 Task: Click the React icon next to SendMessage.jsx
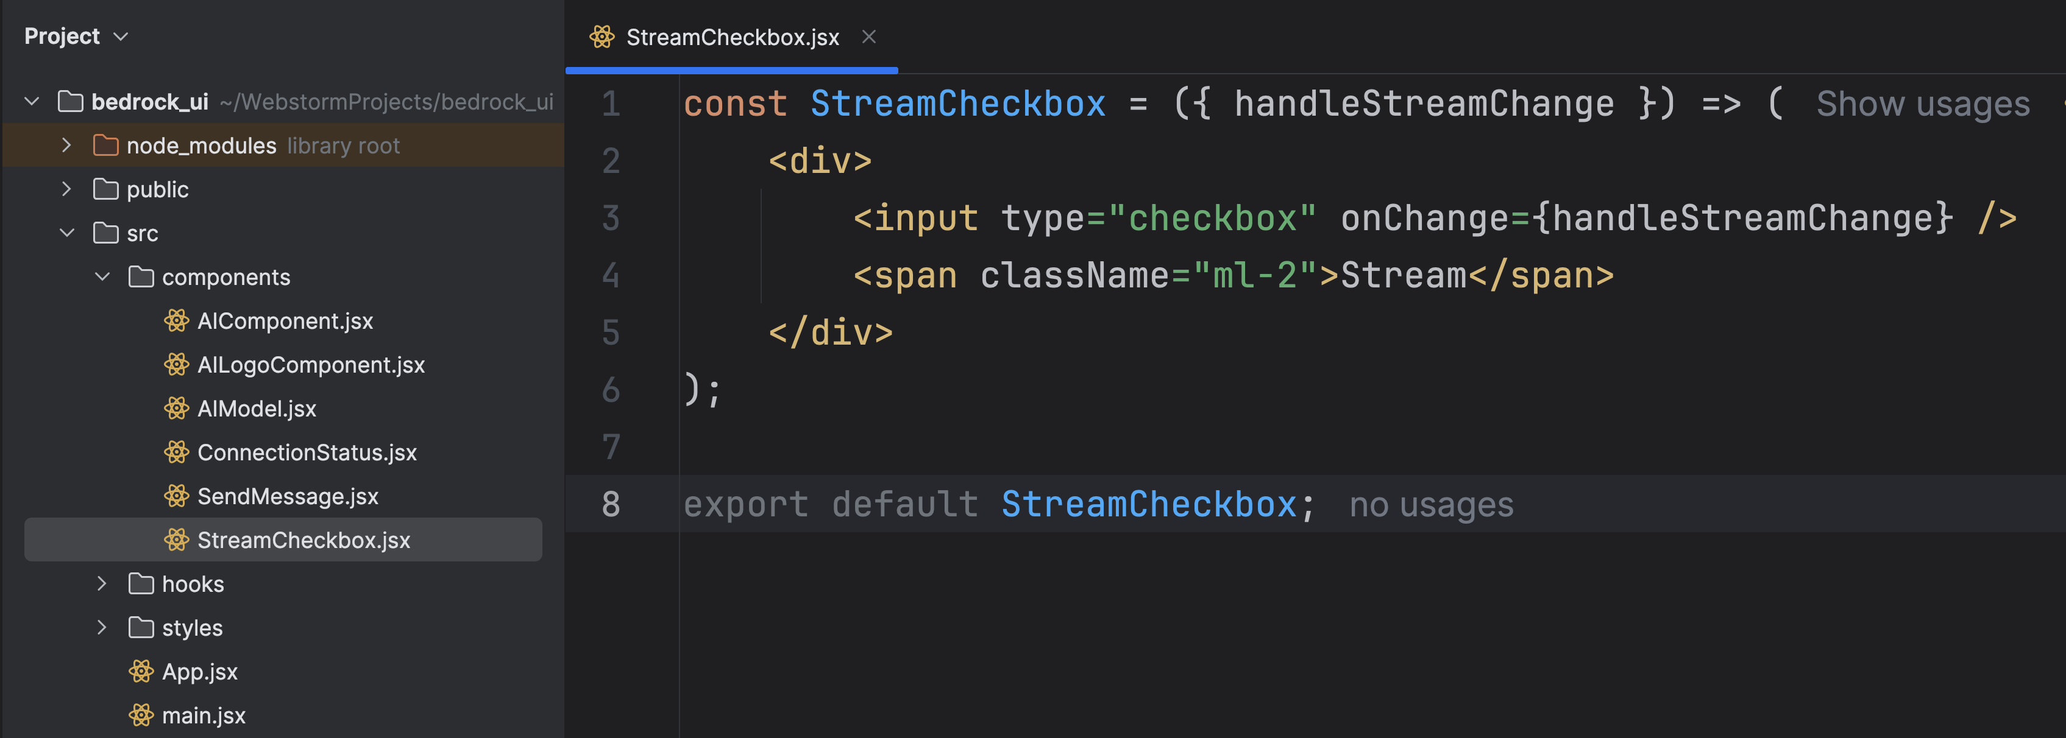(x=177, y=496)
